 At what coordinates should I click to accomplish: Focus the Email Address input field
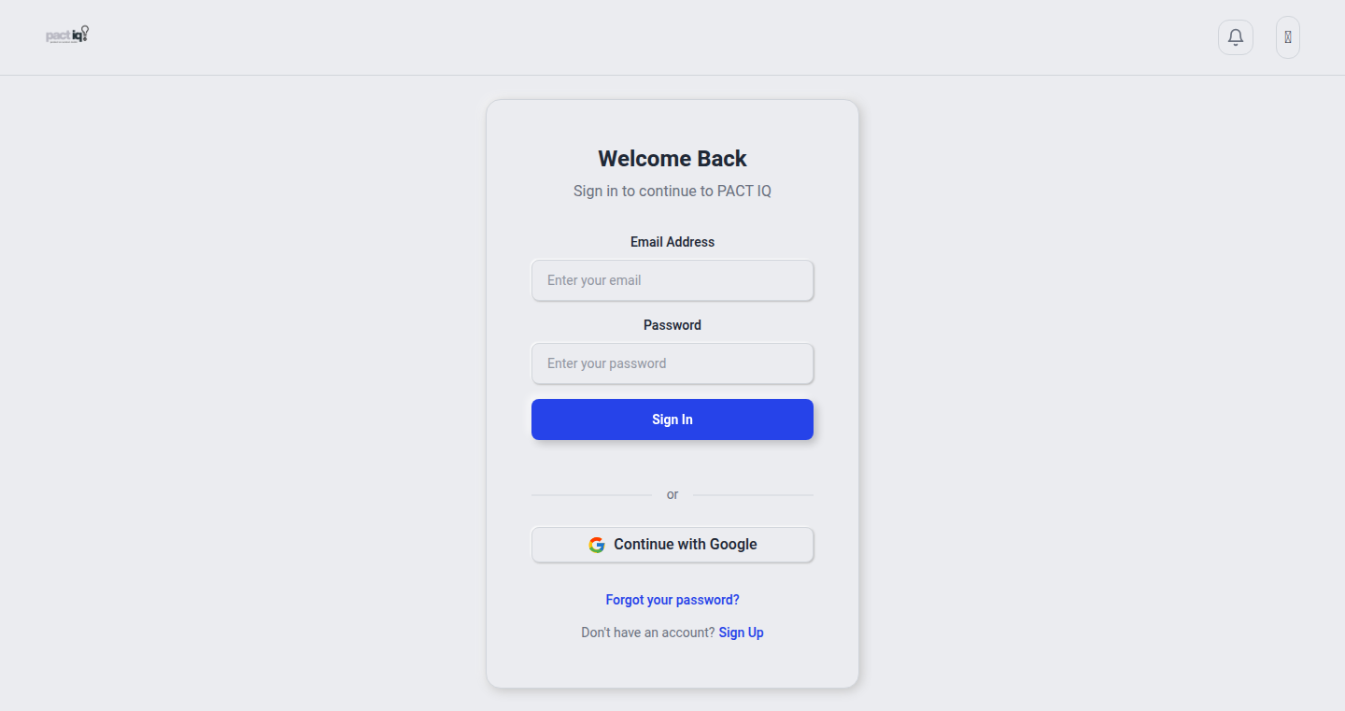[672, 280]
